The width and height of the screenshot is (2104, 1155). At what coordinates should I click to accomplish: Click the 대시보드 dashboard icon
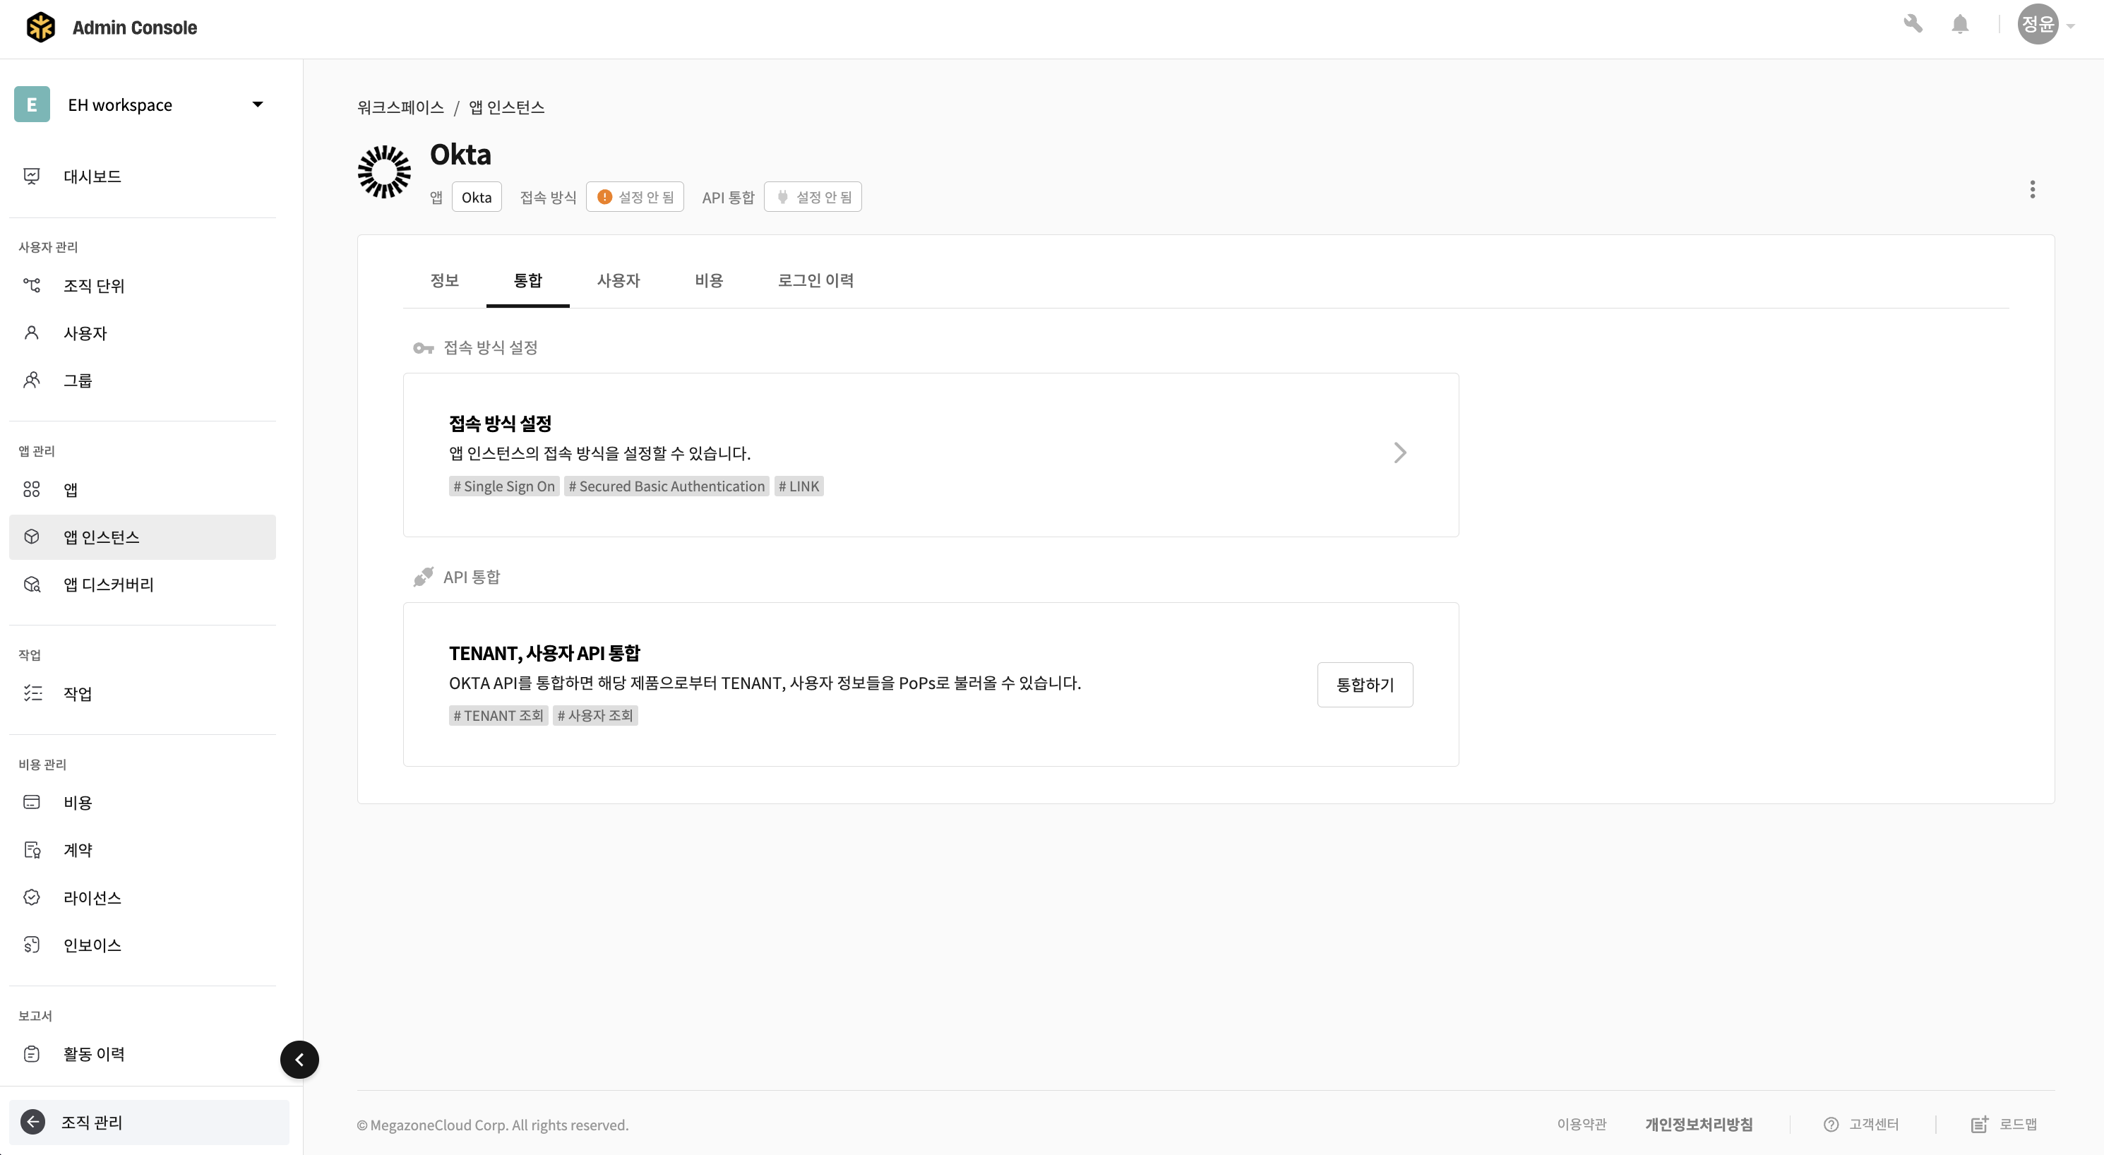coord(32,176)
